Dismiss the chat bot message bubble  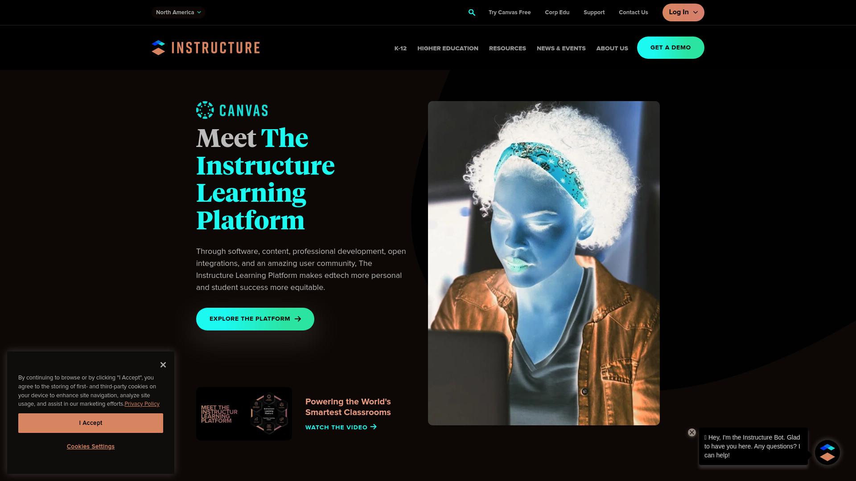691,432
